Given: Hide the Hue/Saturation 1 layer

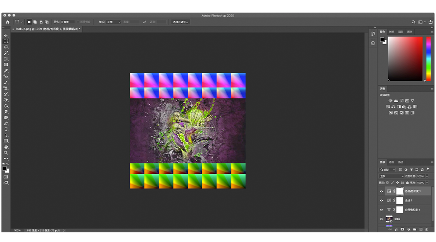Looking at the screenshot, I should pyautogui.click(x=382, y=191).
